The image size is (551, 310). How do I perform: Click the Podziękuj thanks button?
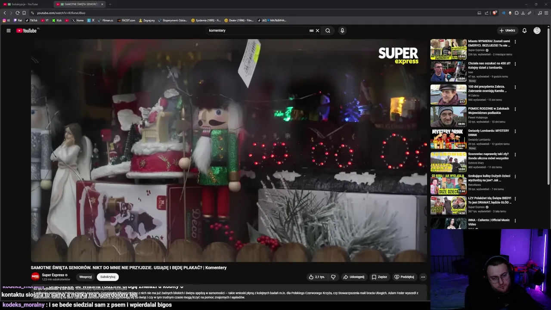tap(404, 277)
